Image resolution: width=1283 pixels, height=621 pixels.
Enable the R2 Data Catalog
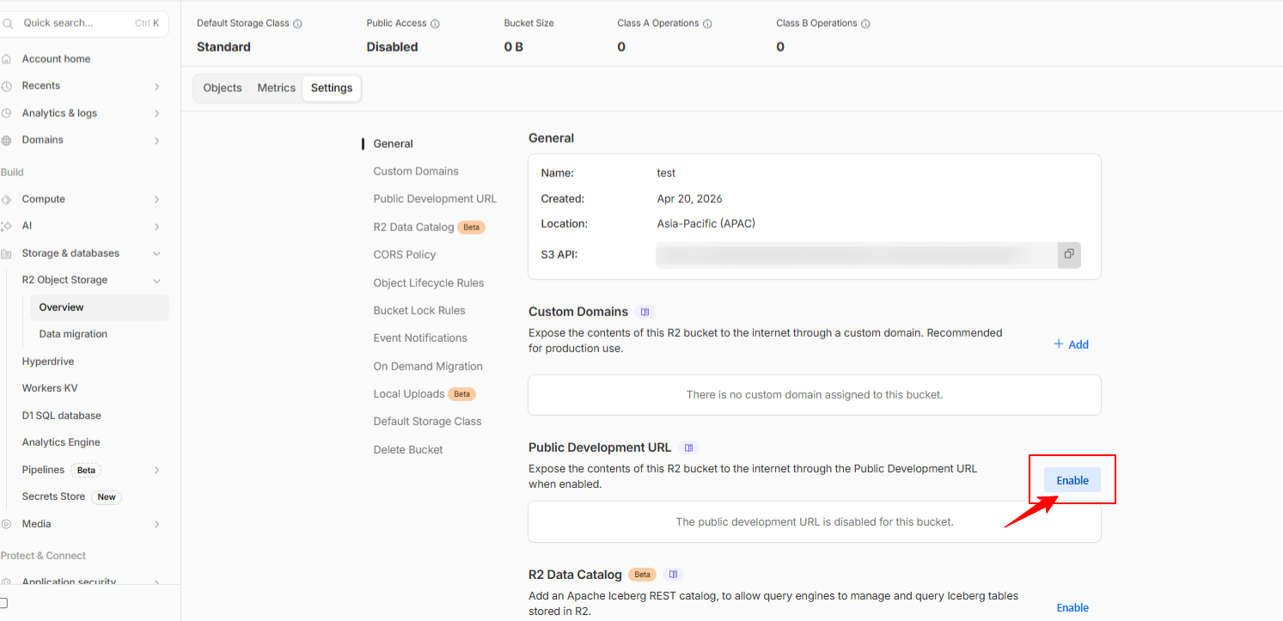click(1072, 607)
